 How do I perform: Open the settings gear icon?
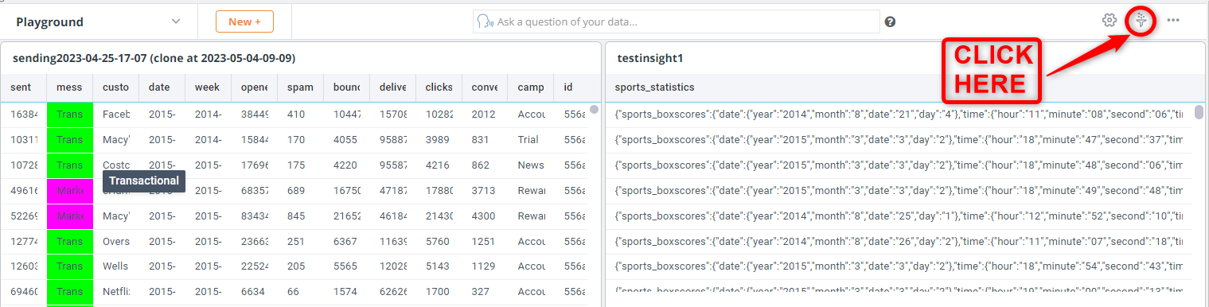point(1110,21)
